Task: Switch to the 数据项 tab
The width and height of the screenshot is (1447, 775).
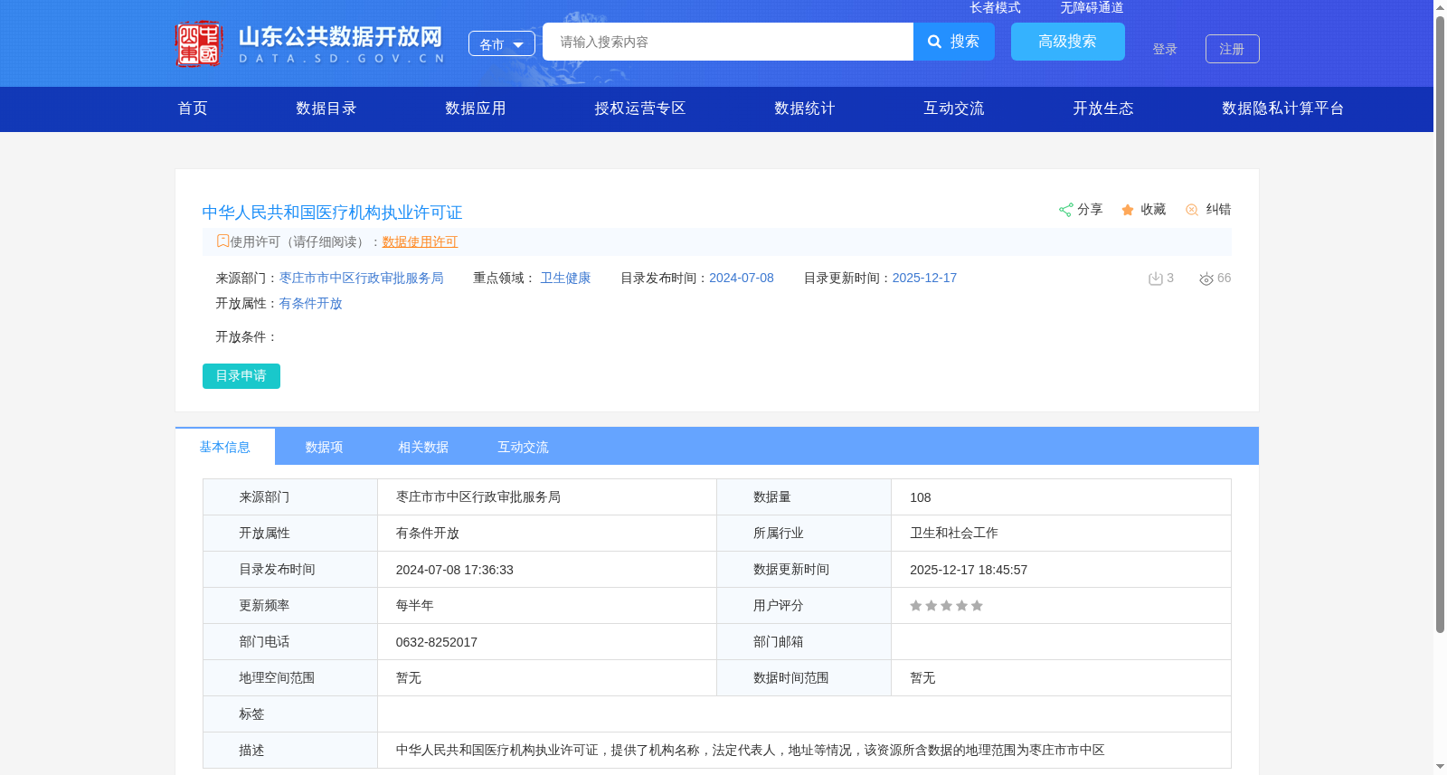Action: point(324,447)
